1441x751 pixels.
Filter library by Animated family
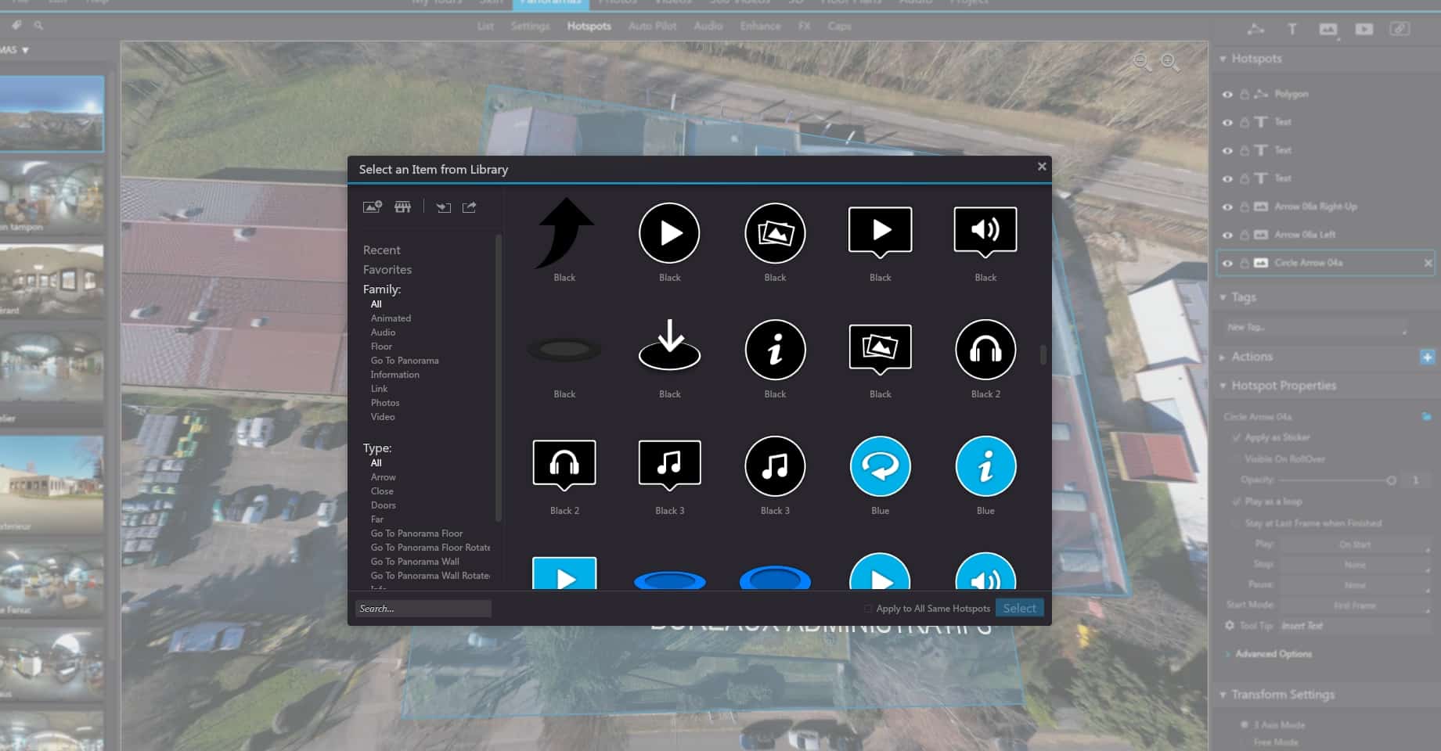coord(391,318)
